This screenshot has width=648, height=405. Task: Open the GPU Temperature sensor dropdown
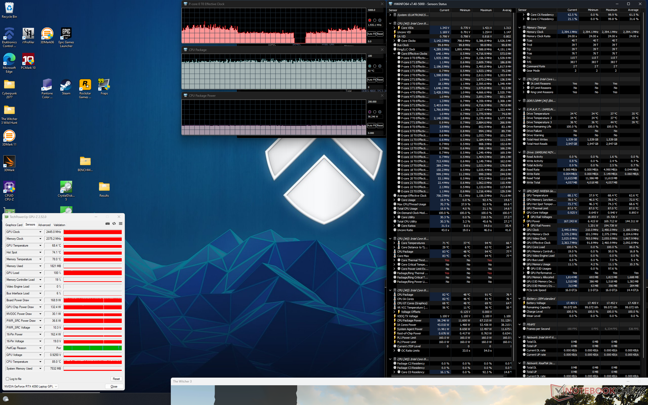point(40,245)
